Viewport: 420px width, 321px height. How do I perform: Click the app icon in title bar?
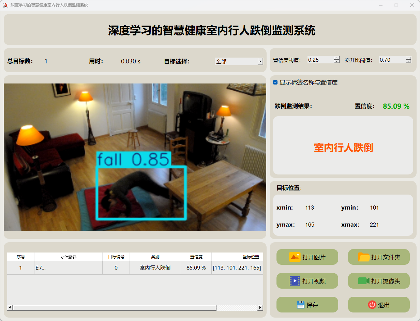(6, 5)
